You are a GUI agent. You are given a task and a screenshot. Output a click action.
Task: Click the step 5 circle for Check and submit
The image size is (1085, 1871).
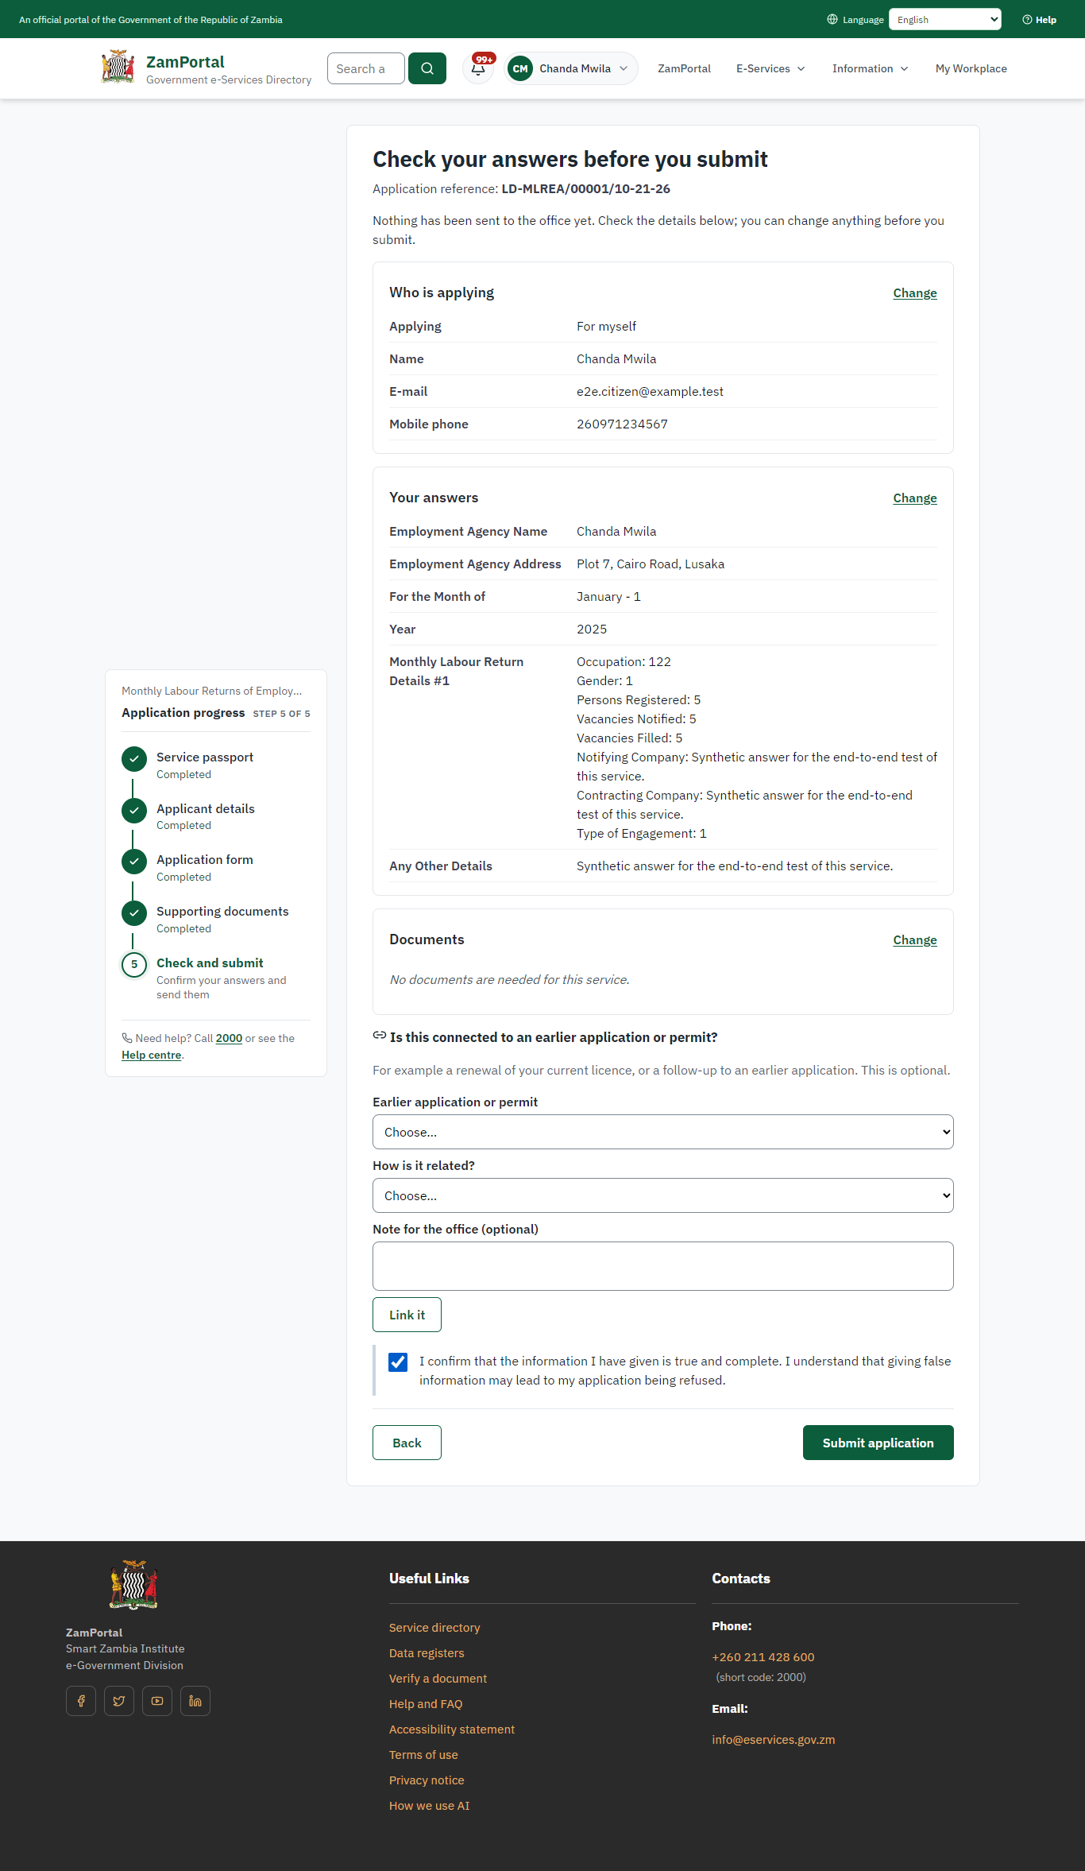[x=134, y=965]
